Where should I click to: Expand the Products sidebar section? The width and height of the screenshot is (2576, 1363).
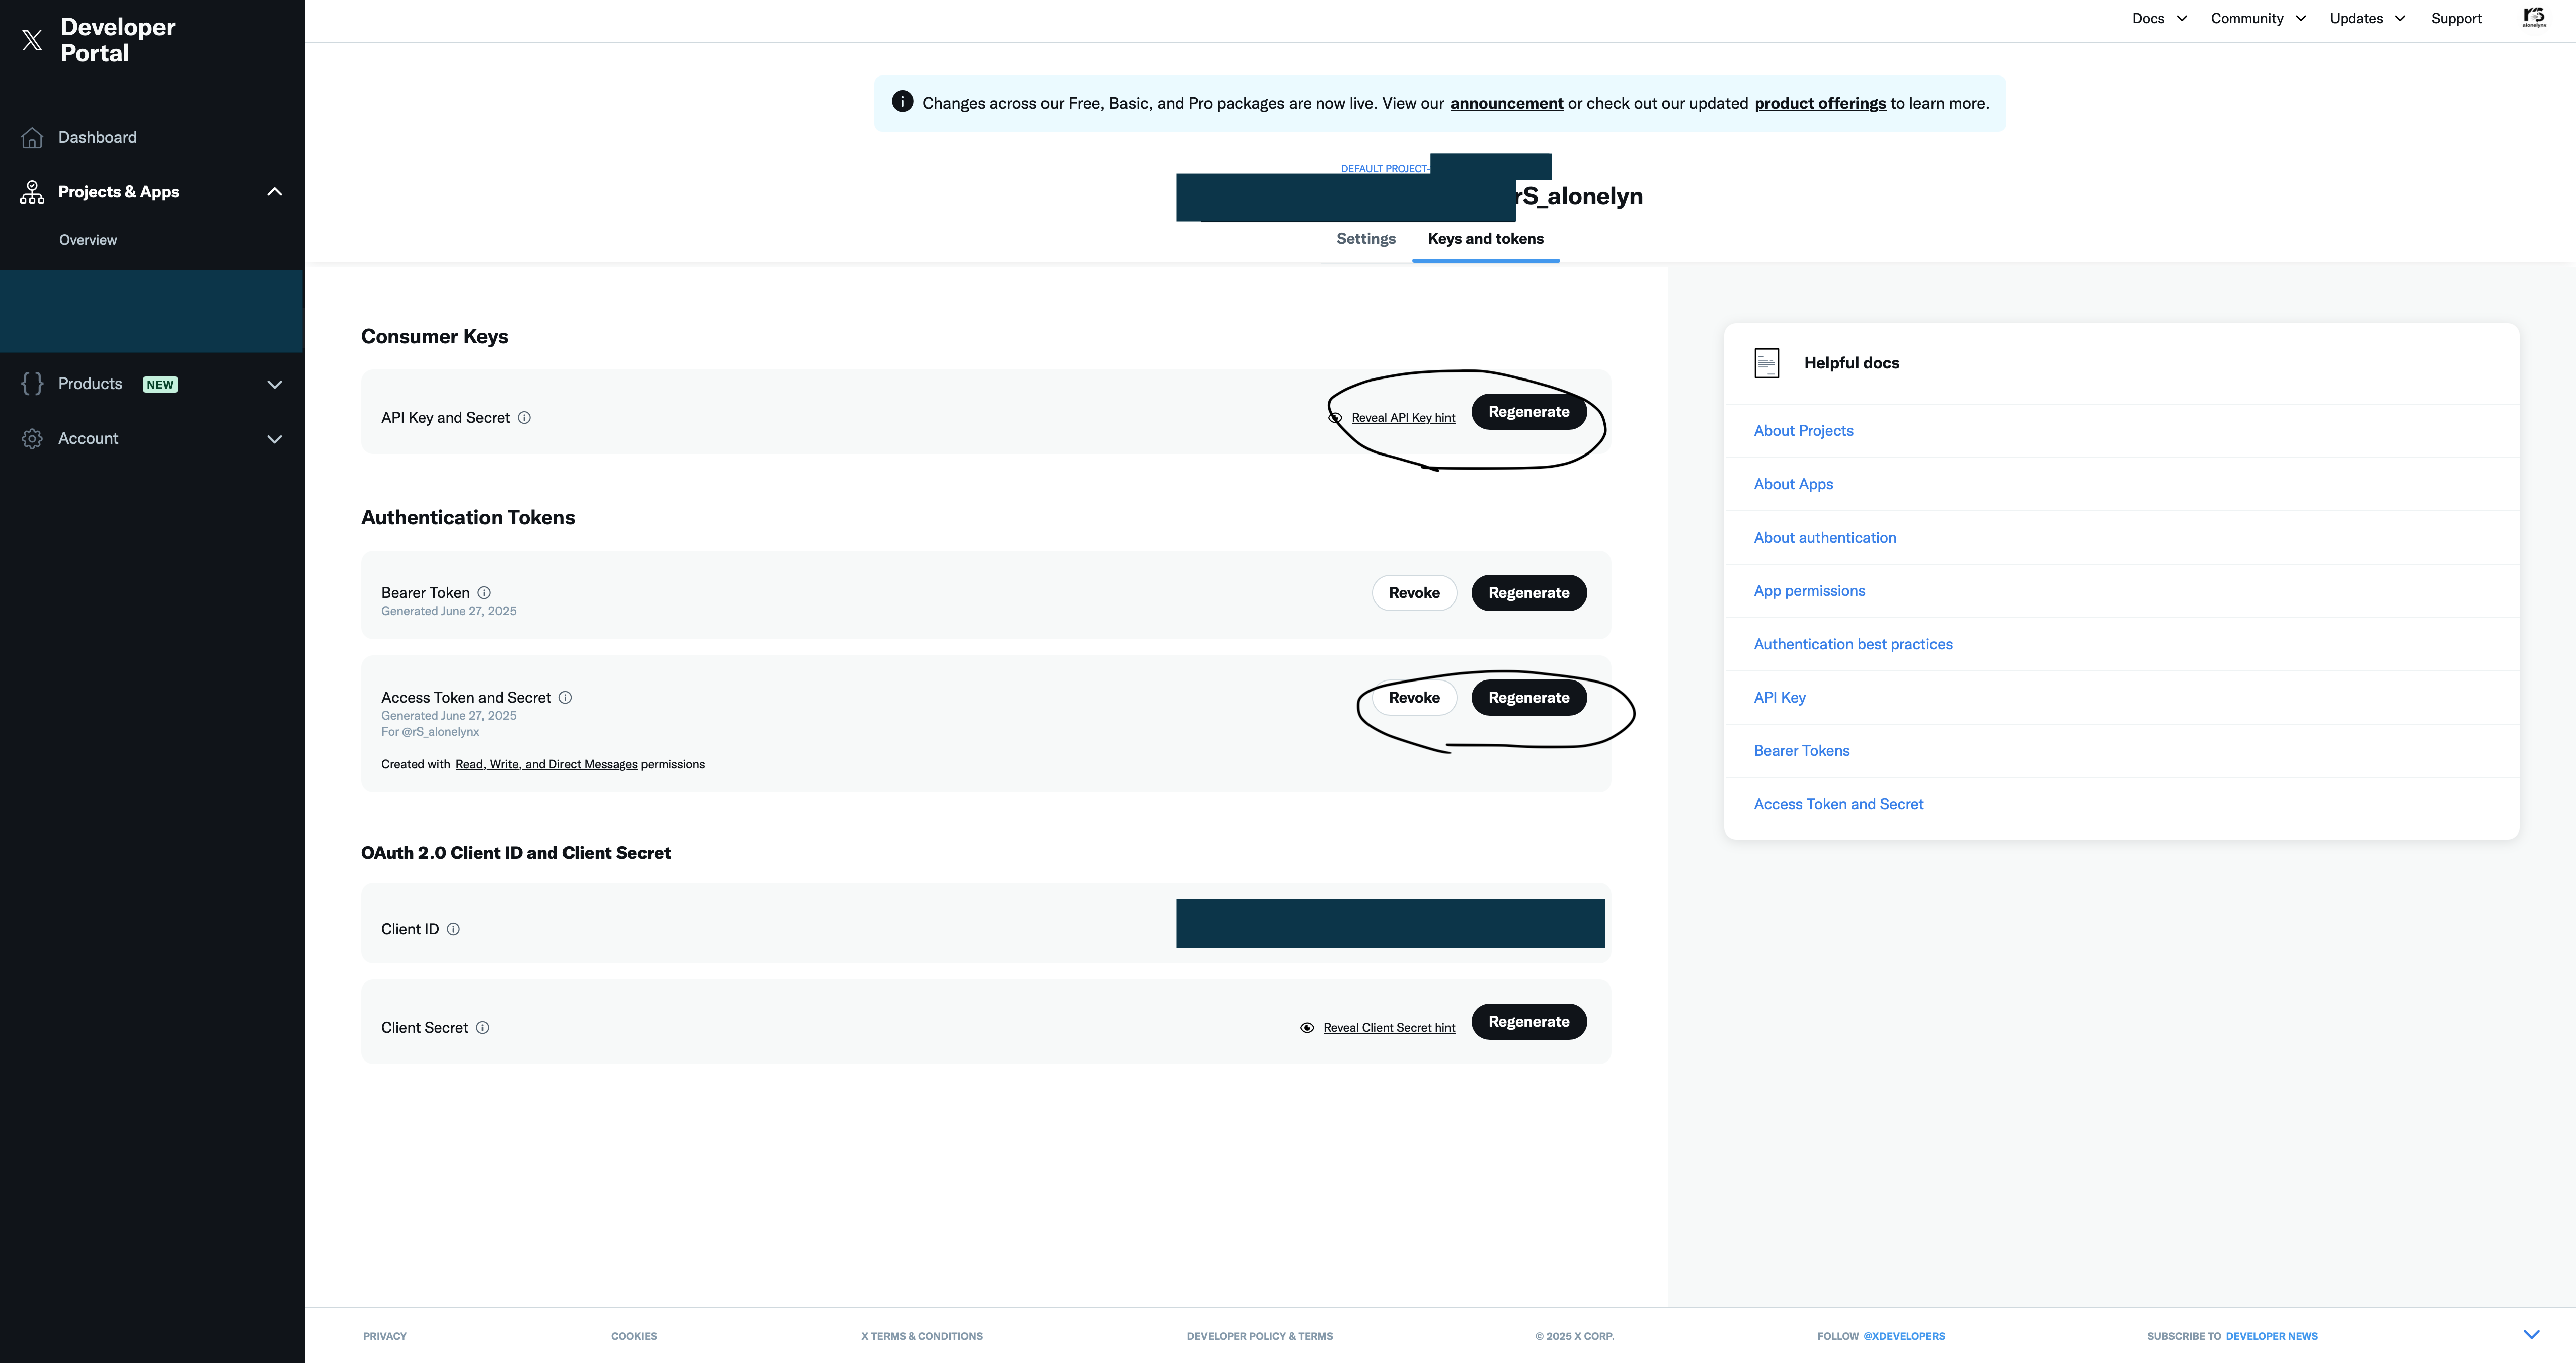pos(275,385)
